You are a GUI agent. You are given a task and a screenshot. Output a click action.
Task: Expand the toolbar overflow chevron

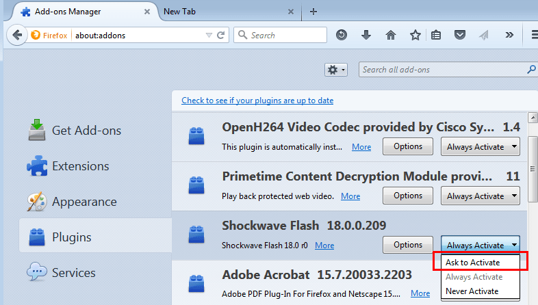[509, 35]
